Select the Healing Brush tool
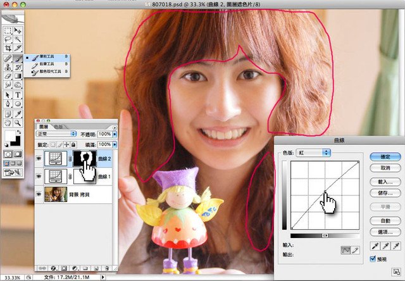This screenshot has height=281, width=405. (x=8, y=59)
